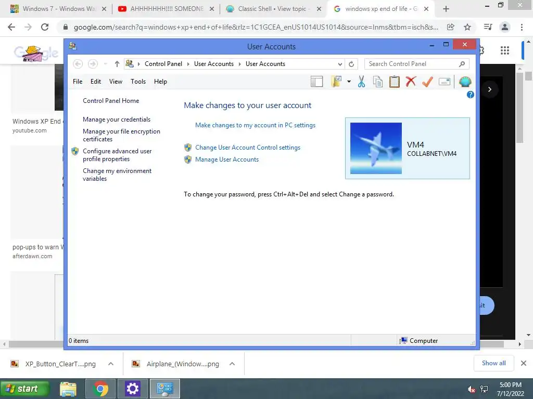The width and height of the screenshot is (533, 399).
Task: Open Airplane_(Window png download options arrow
Action: pyautogui.click(x=232, y=364)
